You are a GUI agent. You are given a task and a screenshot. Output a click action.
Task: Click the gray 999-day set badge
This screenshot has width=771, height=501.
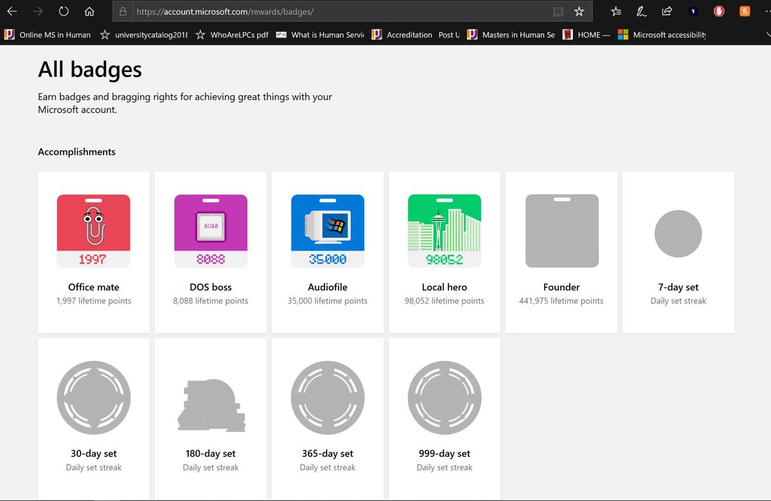pyautogui.click(x=445, y=398)
